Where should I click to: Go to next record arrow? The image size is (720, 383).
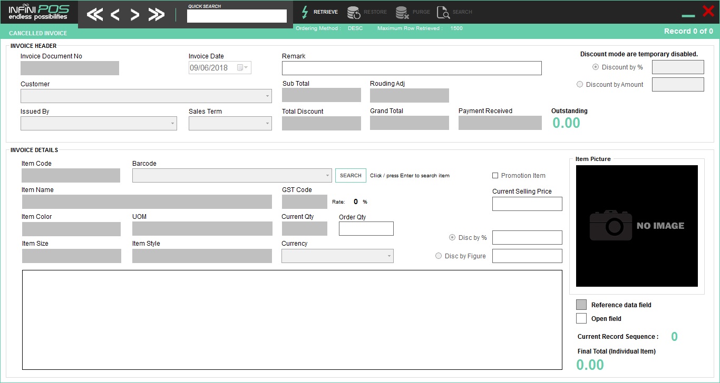pyautogui.click(x=135, y=15)
